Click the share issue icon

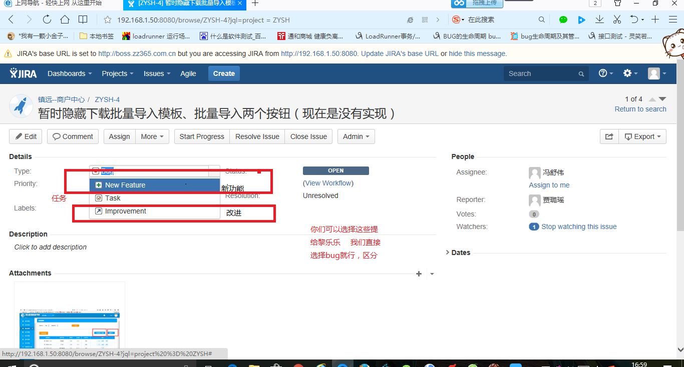(609, 136)
